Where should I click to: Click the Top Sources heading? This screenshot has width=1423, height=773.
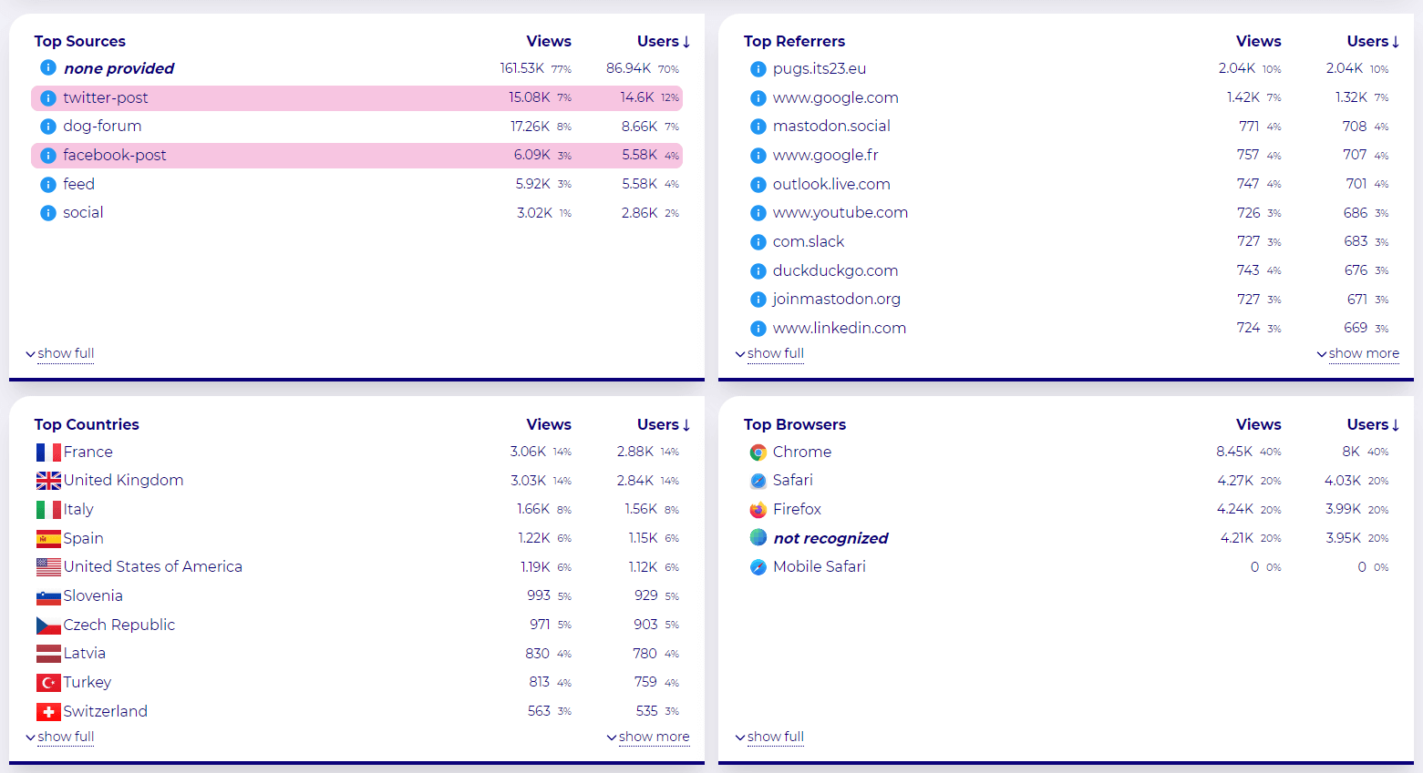tap(80, 41)
